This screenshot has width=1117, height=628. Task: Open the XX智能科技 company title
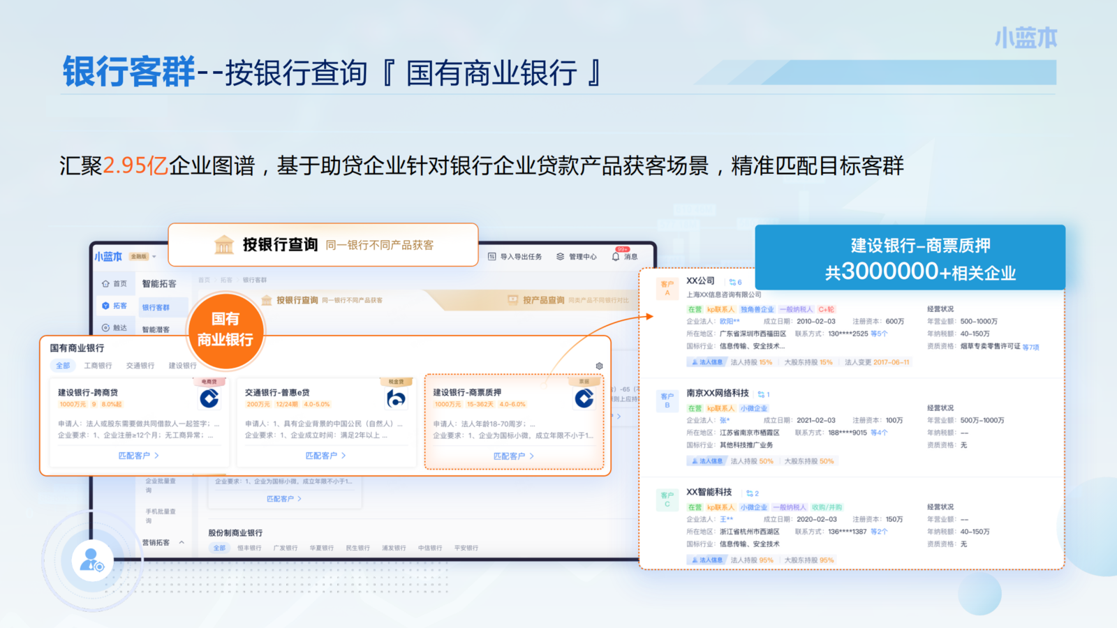(x=709, y=493)
